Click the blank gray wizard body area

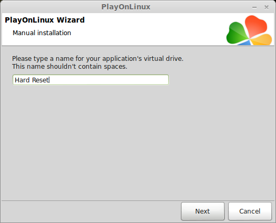[x=138, y=141]
